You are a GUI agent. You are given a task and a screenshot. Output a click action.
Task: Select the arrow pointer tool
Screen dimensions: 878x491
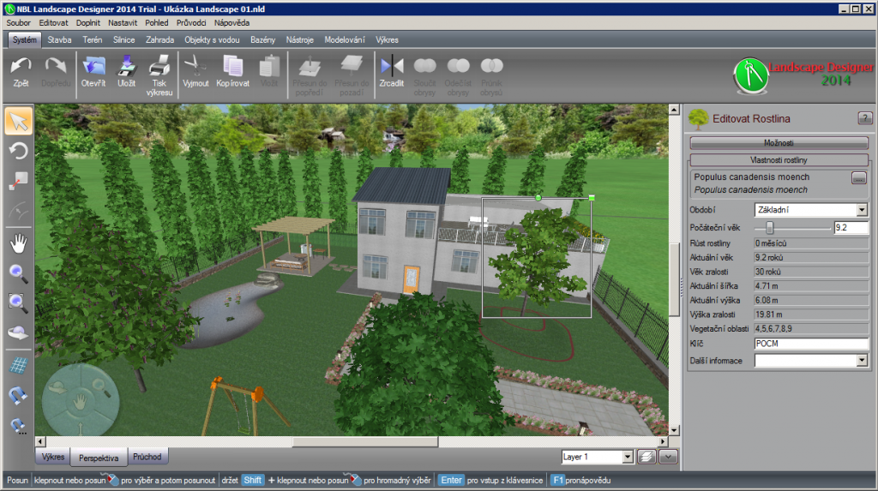19,122
